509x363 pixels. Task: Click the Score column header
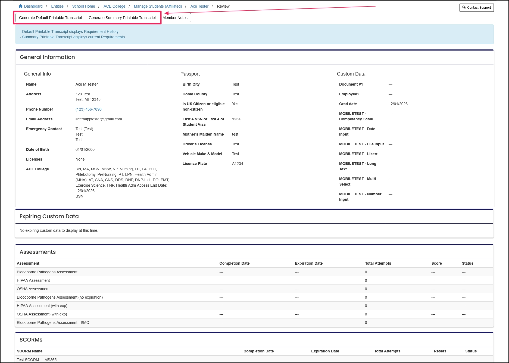(437, 263)
